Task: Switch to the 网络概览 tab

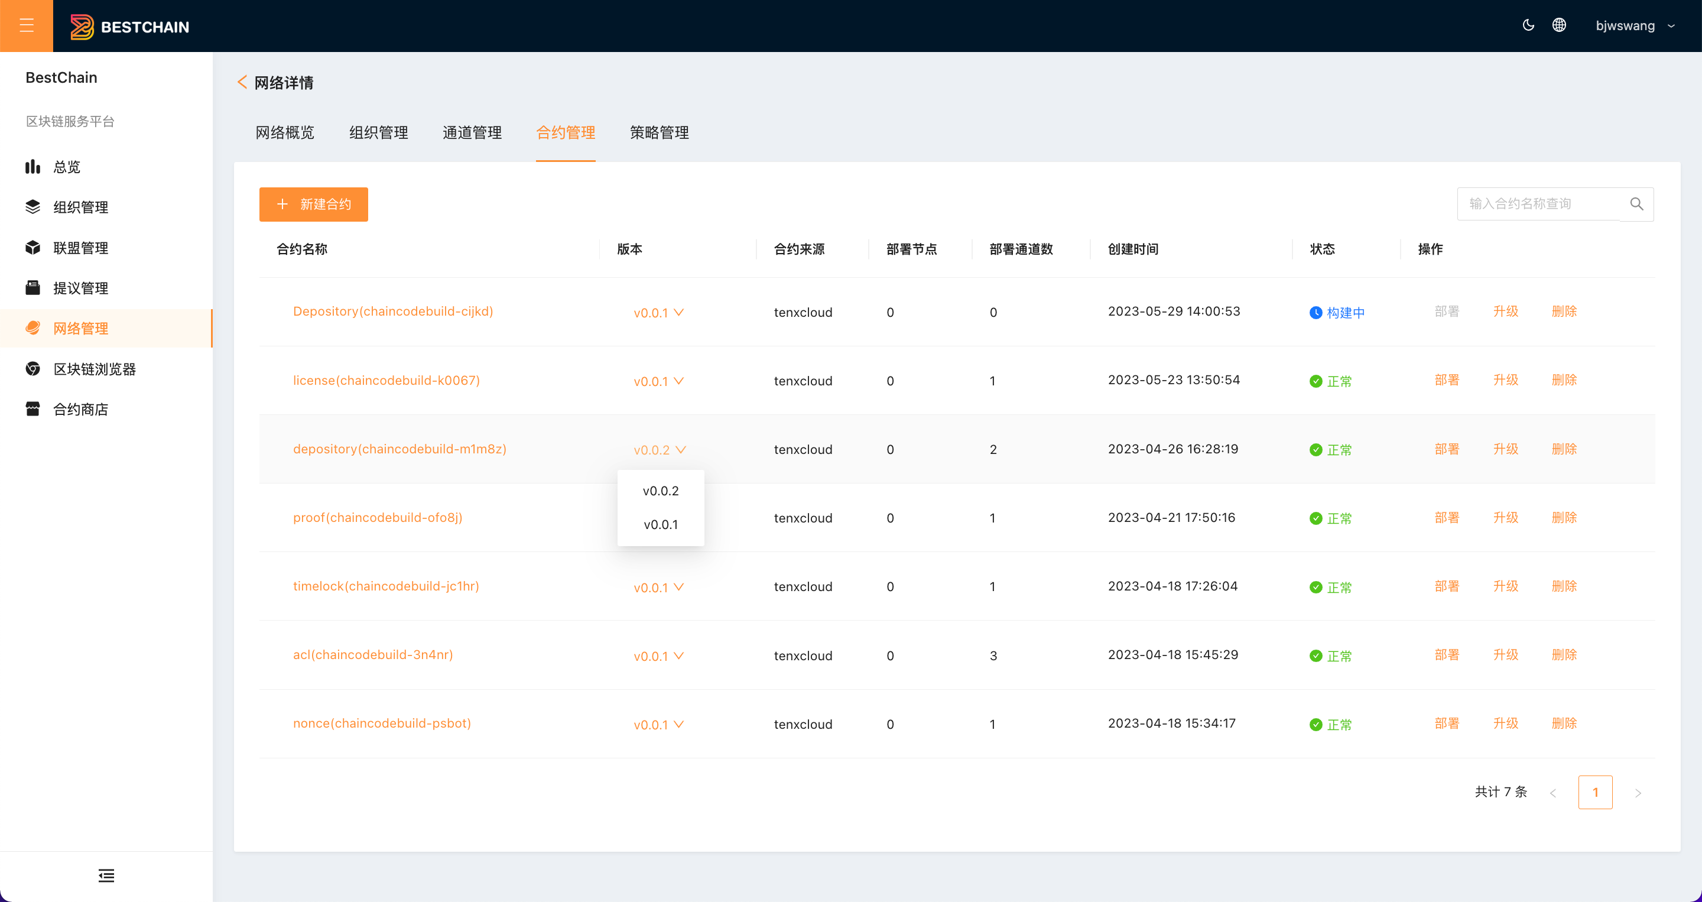Action: coord(285,132)
